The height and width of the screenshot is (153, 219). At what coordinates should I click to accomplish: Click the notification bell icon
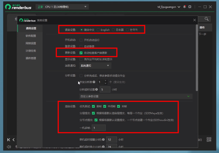tap(185, 7)
